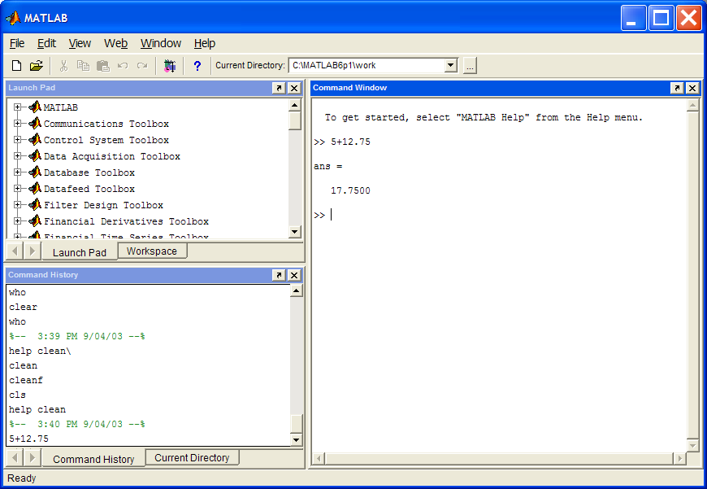Select Database Toolbox tree item
707x489 pixels.
coord(89,172)
